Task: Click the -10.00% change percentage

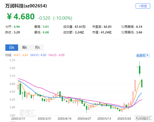Action: click(x=63, y=18)
